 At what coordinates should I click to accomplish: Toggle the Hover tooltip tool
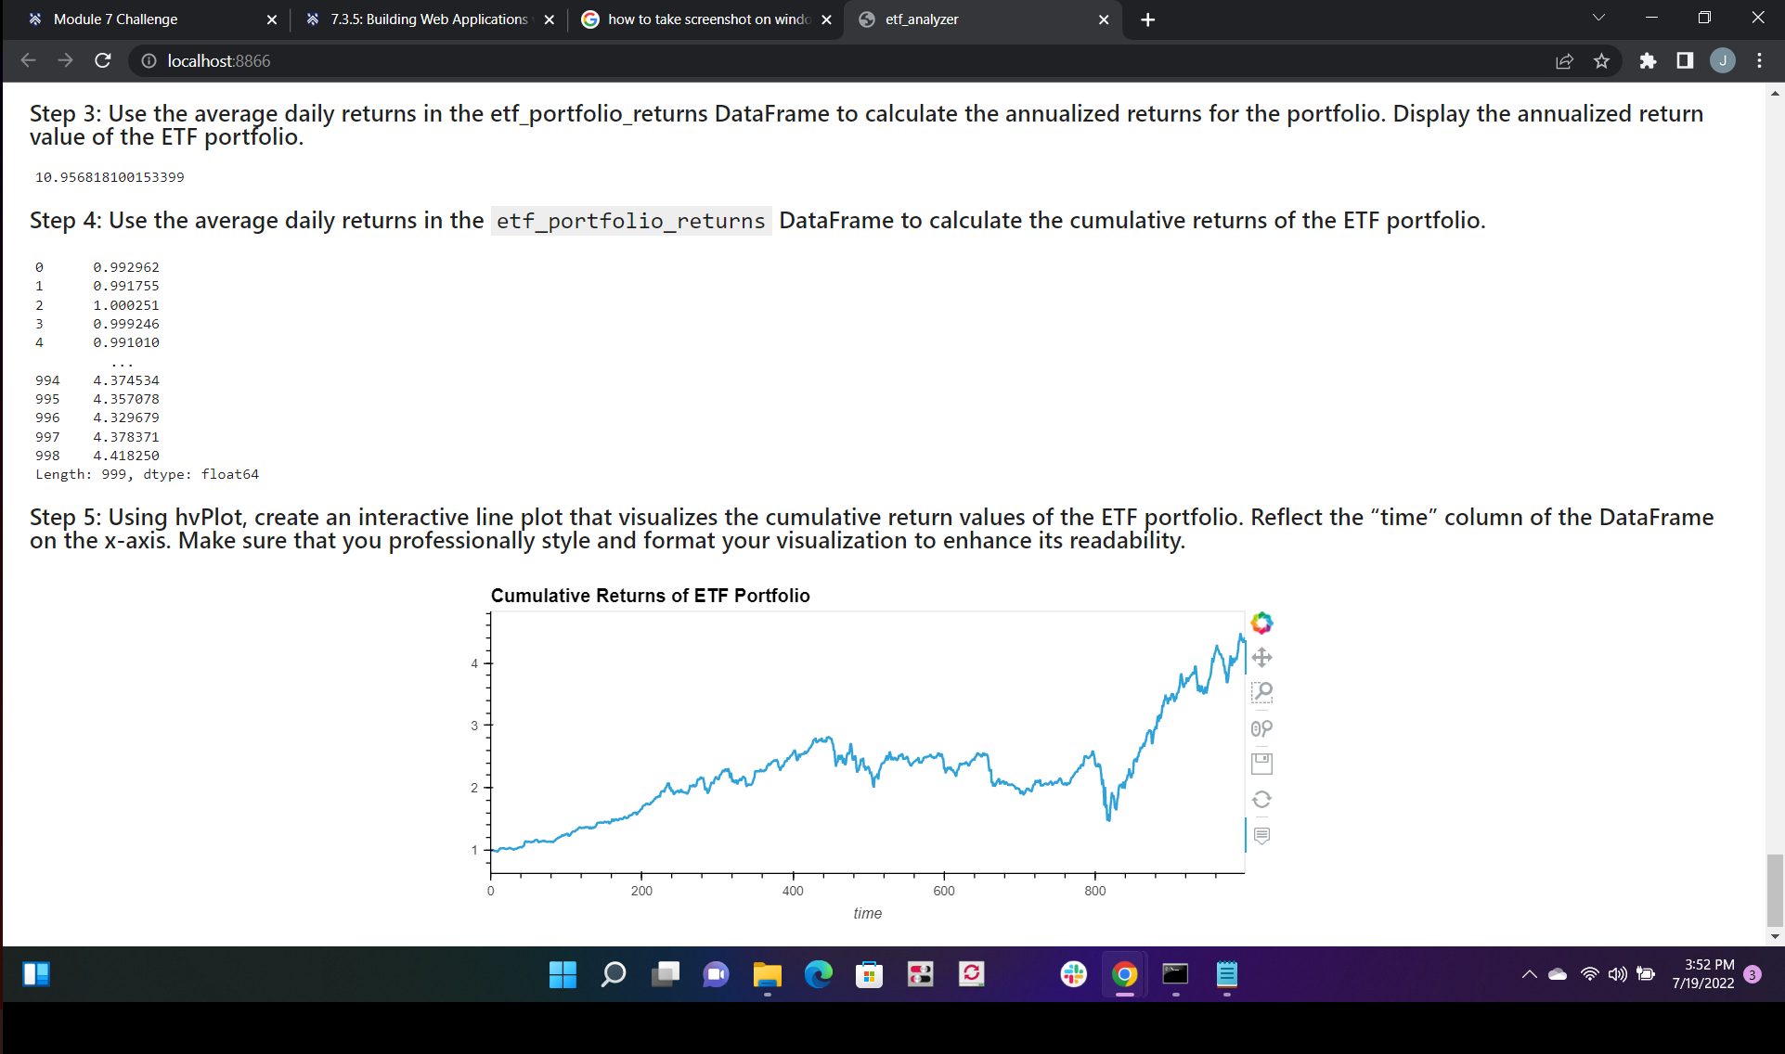1261,835
